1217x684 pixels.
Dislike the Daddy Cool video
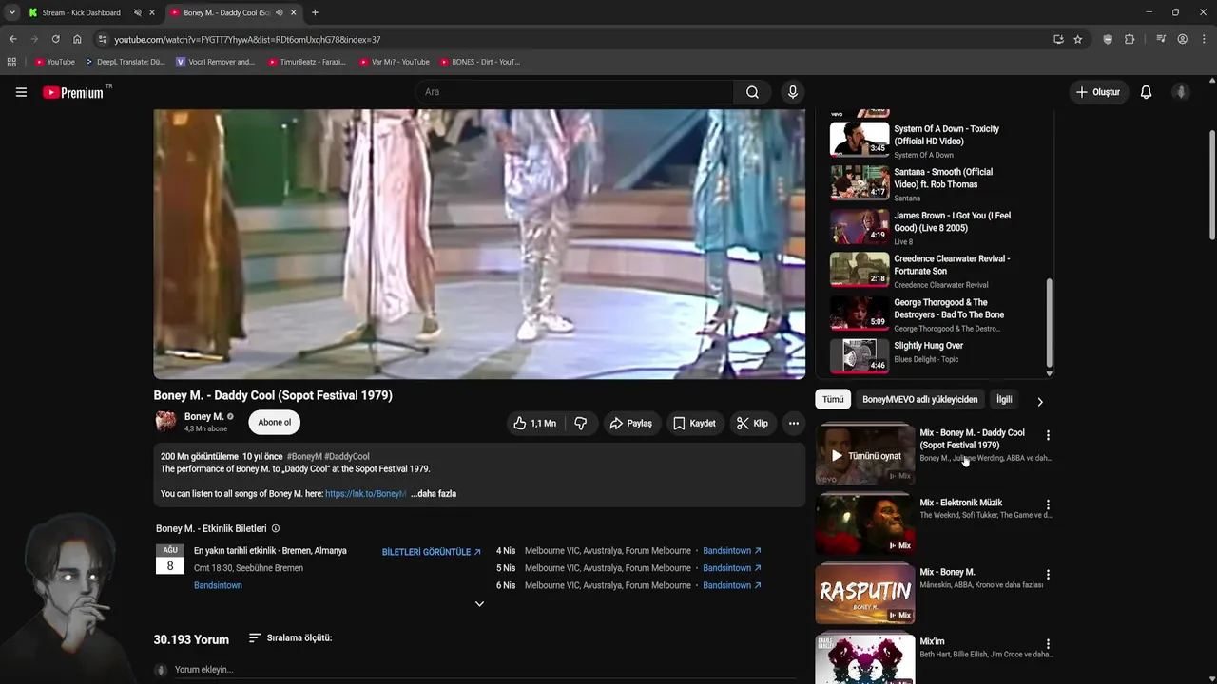580,424
